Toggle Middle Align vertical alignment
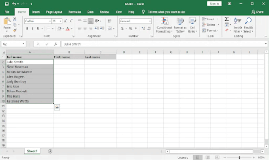Image resolution: width=269 pixels, height=160 pixels. coord(85,21)
